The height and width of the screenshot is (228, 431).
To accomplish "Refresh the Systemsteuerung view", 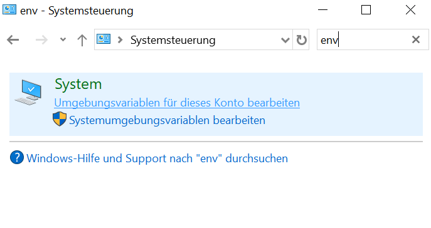I will tap(301, 40).
